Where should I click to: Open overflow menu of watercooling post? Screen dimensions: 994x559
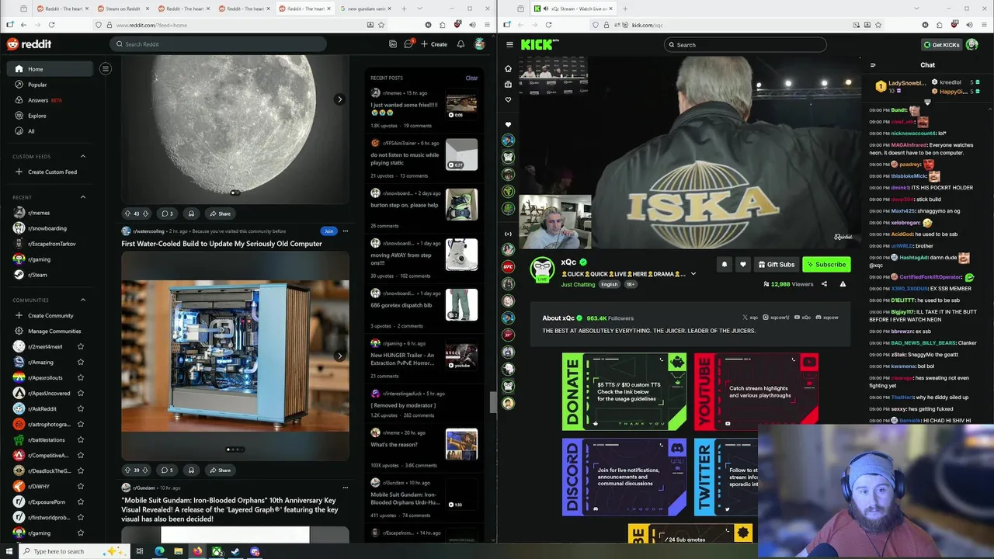(x=346, y=231)
